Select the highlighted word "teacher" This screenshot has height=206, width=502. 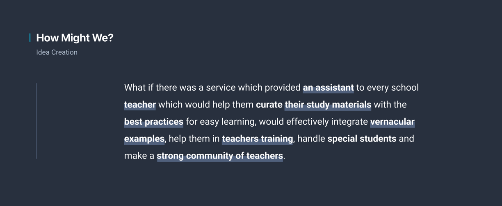140,105
